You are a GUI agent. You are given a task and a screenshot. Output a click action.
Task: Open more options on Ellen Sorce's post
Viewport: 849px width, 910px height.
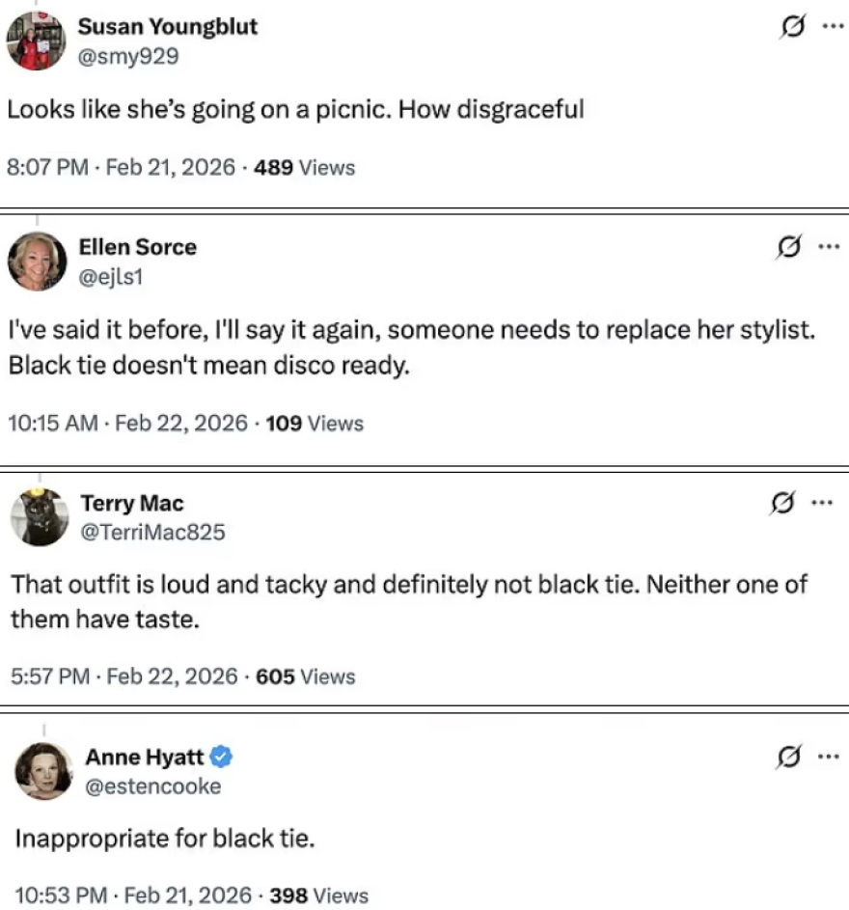pos(828,246)
